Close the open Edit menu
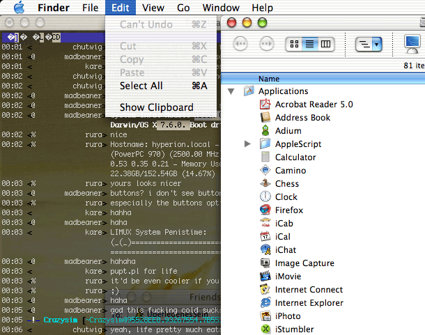425x335 pixels. (121, 8)
